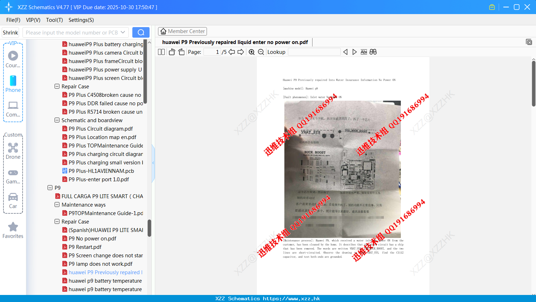Collapse the P9 Repair Case folder
The width and height of the screenshot is (536, 302).
click(x=57, y=221)
